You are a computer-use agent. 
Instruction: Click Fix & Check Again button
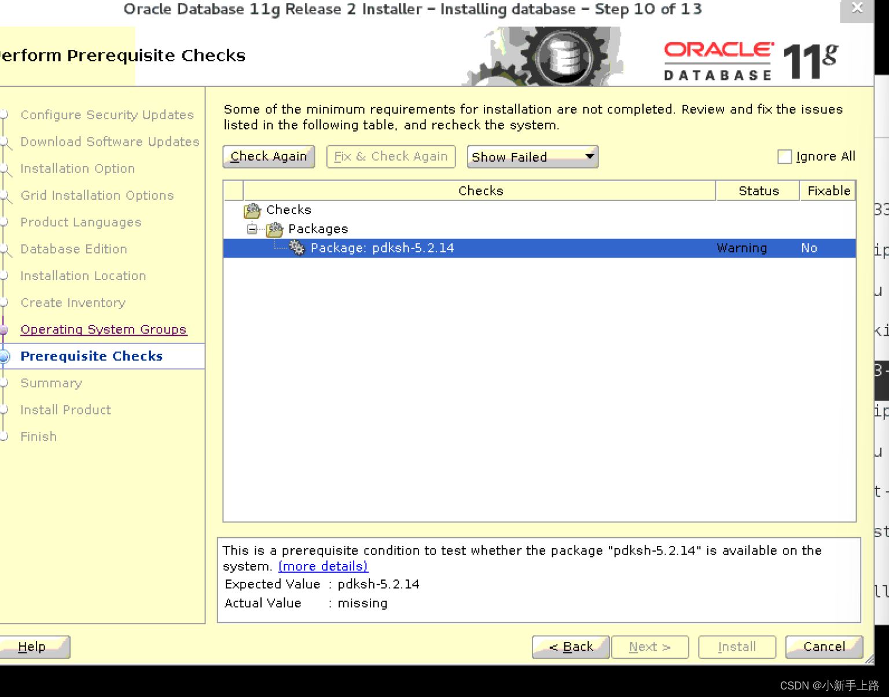pos(391,156)
